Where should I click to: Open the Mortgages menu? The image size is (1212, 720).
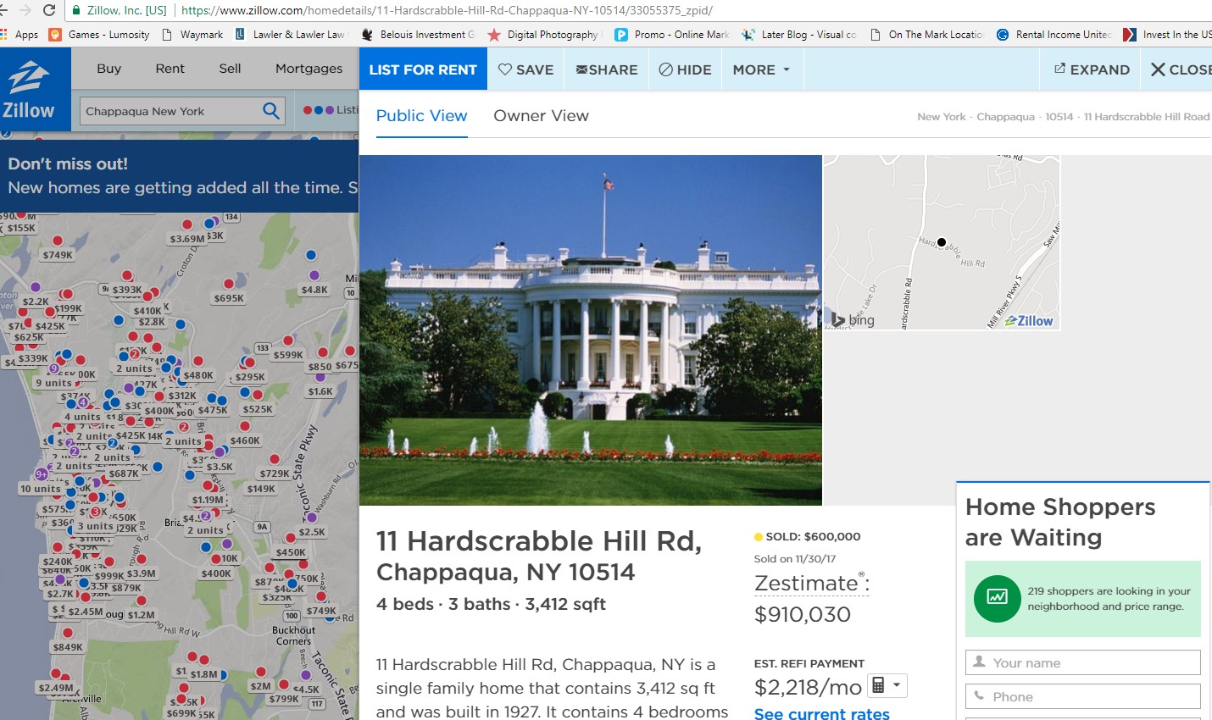point(309,69)
